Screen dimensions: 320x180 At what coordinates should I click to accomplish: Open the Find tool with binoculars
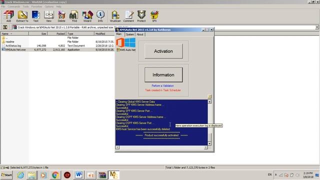(x=74, y=16)
